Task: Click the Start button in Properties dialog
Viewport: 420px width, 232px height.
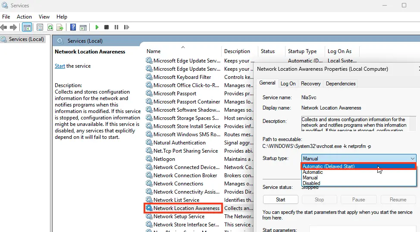Action: [x=280, y=200]
